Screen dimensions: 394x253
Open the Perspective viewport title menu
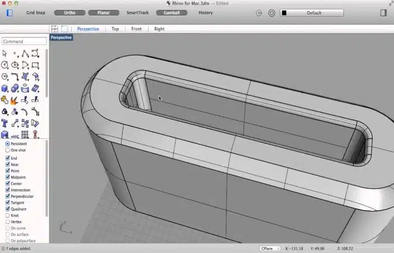click(61, 38)
